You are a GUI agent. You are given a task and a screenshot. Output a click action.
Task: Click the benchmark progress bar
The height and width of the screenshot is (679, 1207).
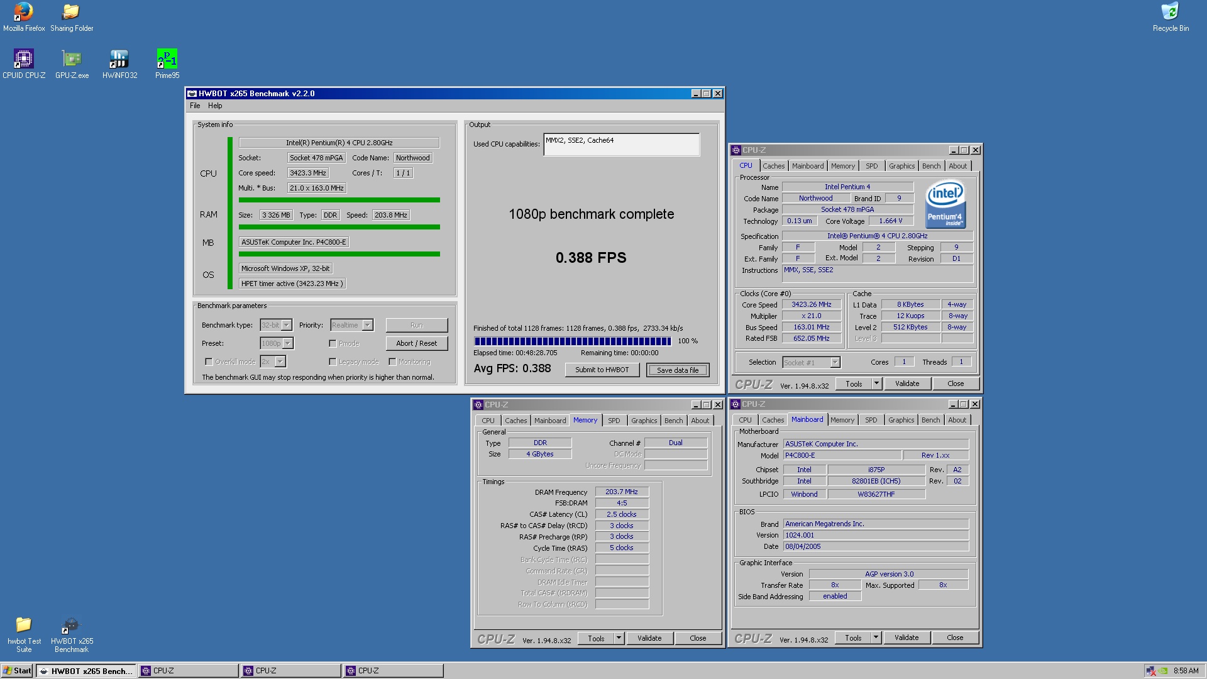click(x=573, y=341)
